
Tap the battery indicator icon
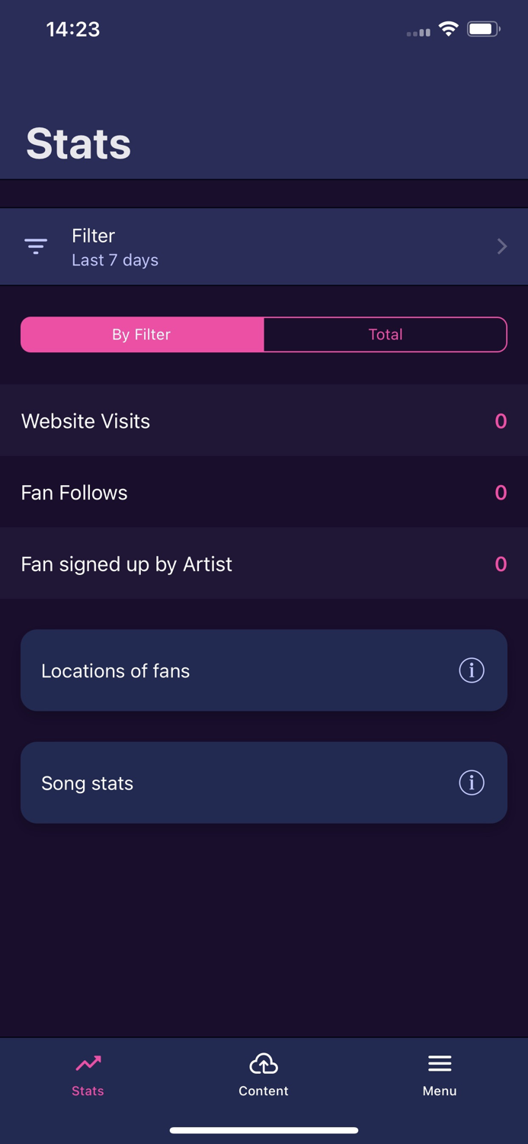pos(481,29)
